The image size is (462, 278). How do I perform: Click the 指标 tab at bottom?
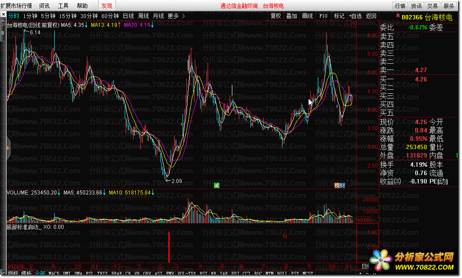point(13,273)
